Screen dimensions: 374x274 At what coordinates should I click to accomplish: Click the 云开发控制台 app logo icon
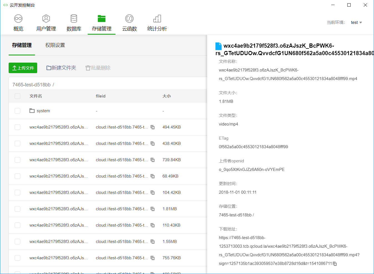[x=6, y=5]
